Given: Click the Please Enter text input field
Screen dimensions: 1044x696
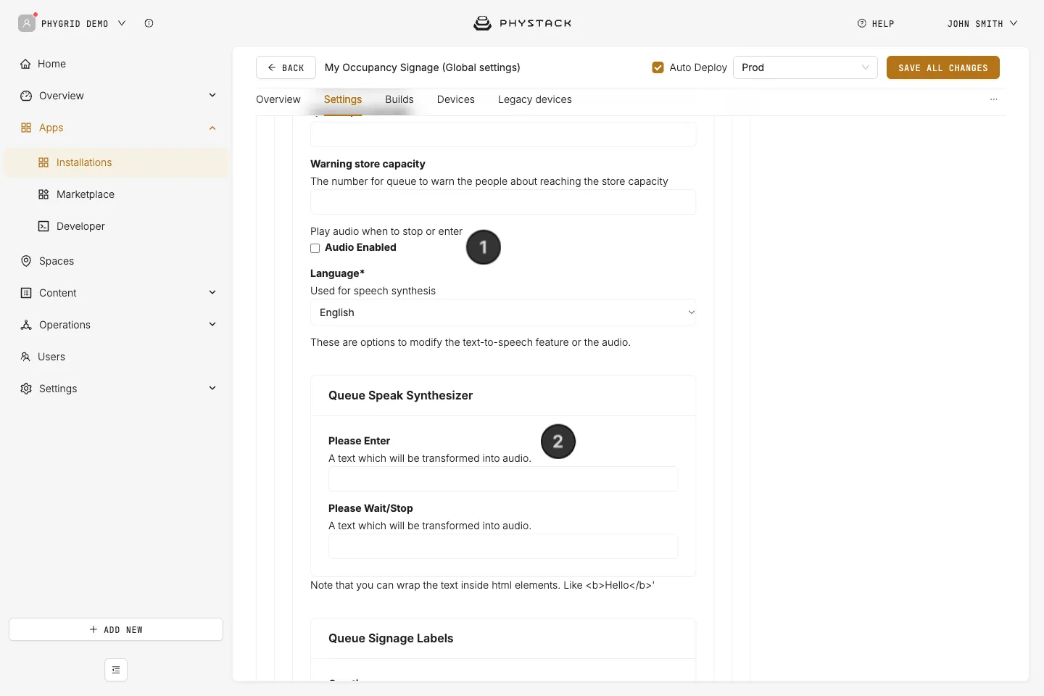Looking at the screenshot, I should [503, 479].
